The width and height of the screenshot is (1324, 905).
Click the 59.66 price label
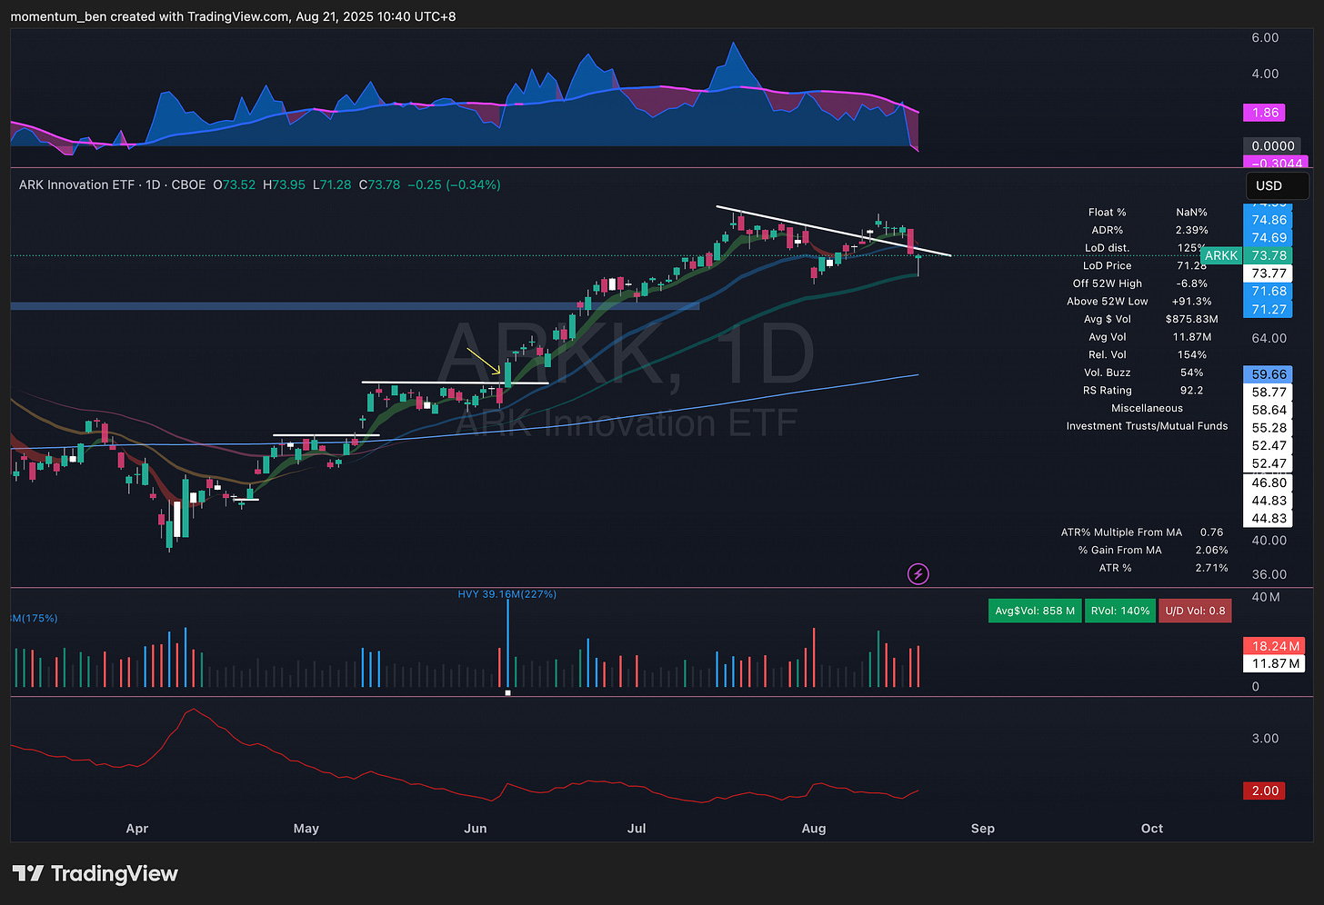coord(1269,374)
